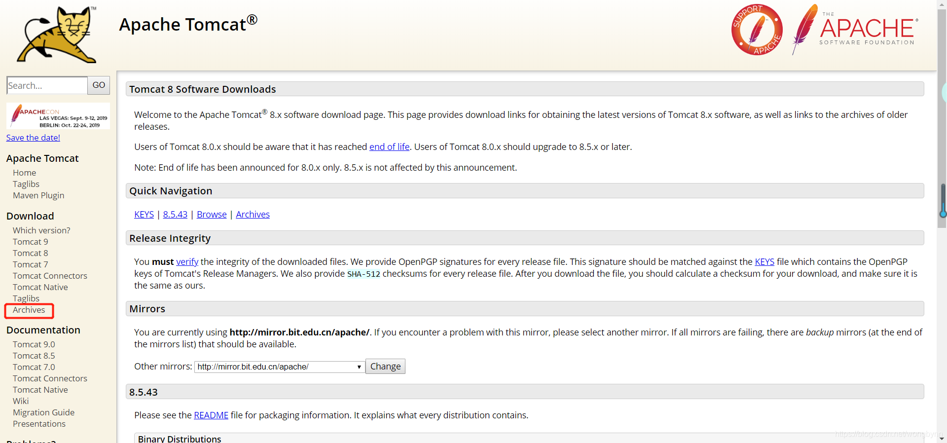The image size is (947, 443).
Task: Click the scrollbar up arrow
Action: (943, 4)
